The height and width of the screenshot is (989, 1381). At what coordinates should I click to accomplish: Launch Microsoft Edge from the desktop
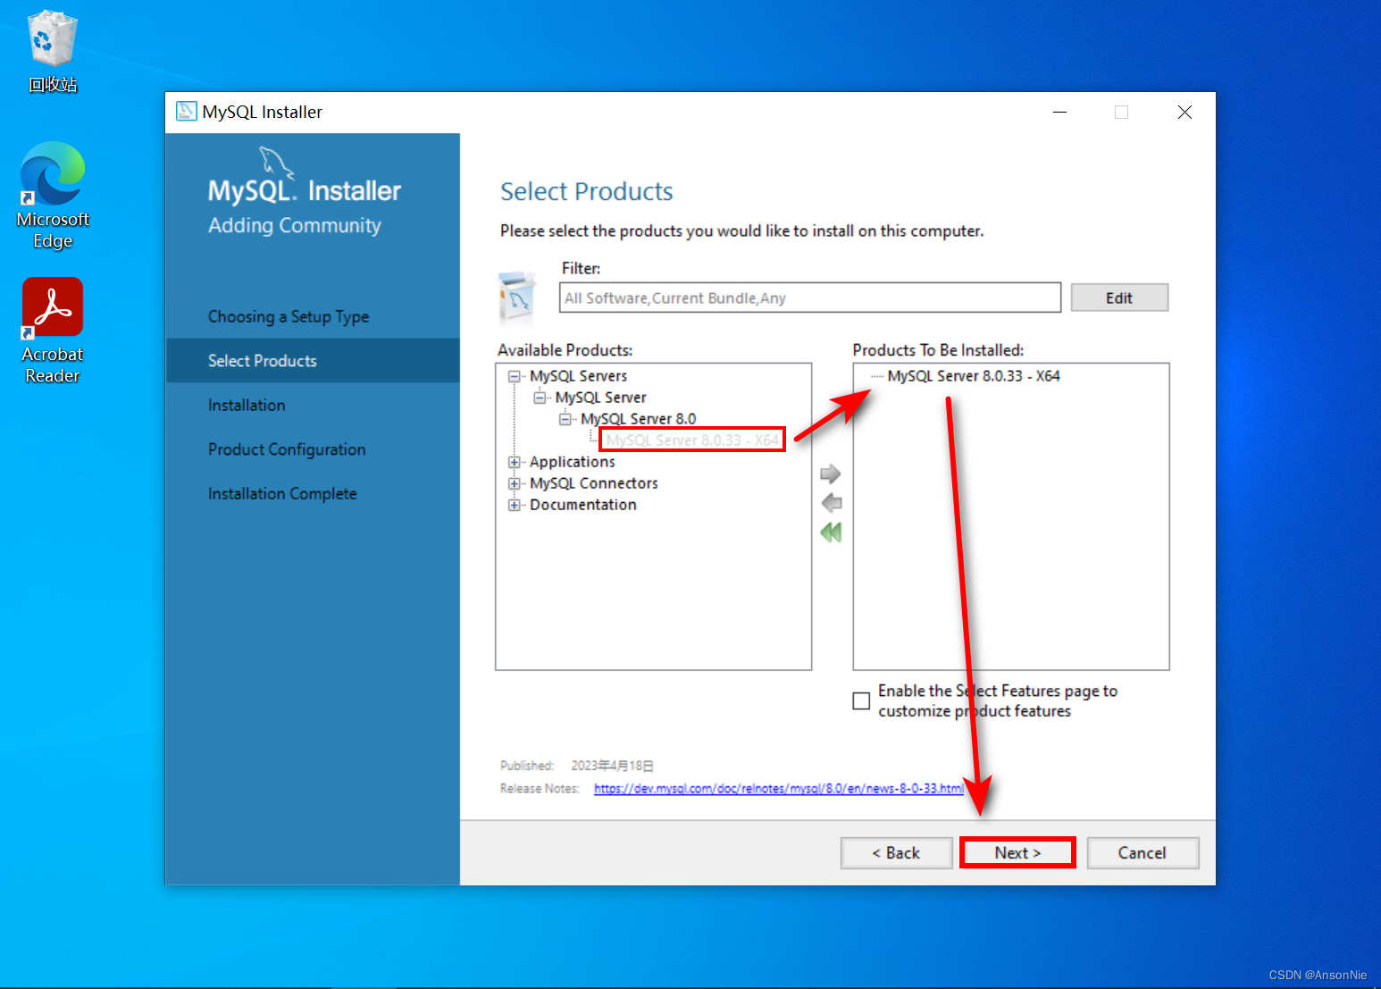(x=53, y=195)
